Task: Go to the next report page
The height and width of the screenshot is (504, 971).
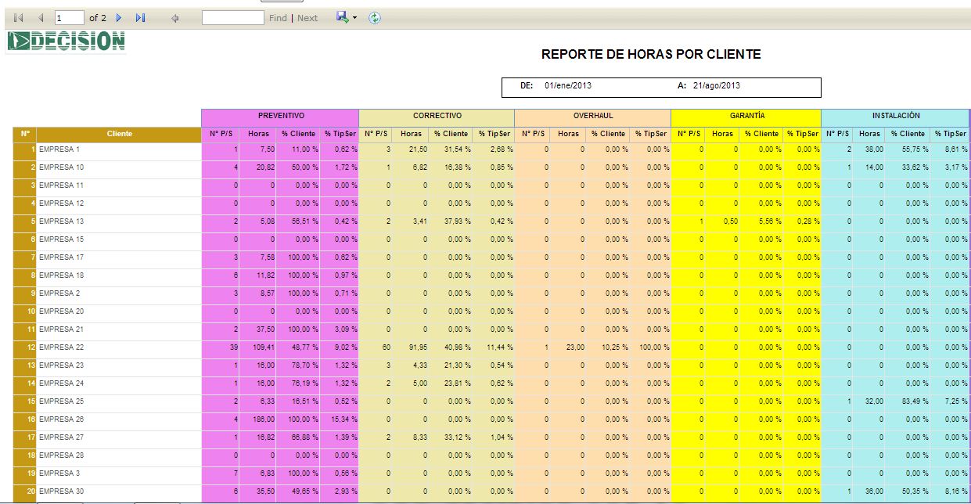Action: [119, 17]
